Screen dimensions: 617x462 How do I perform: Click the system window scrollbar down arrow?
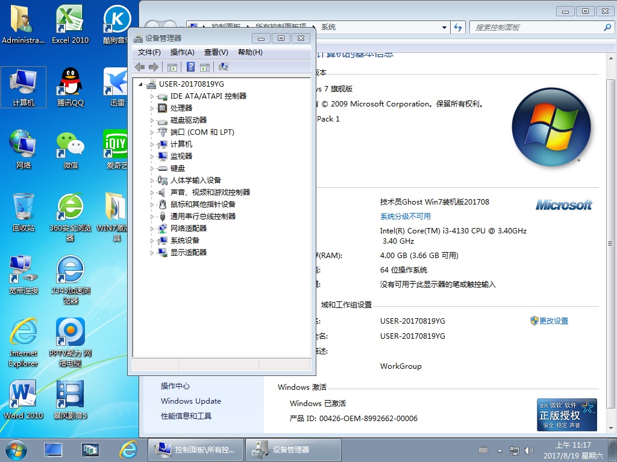pyautogui.click(x=611, y=428)
